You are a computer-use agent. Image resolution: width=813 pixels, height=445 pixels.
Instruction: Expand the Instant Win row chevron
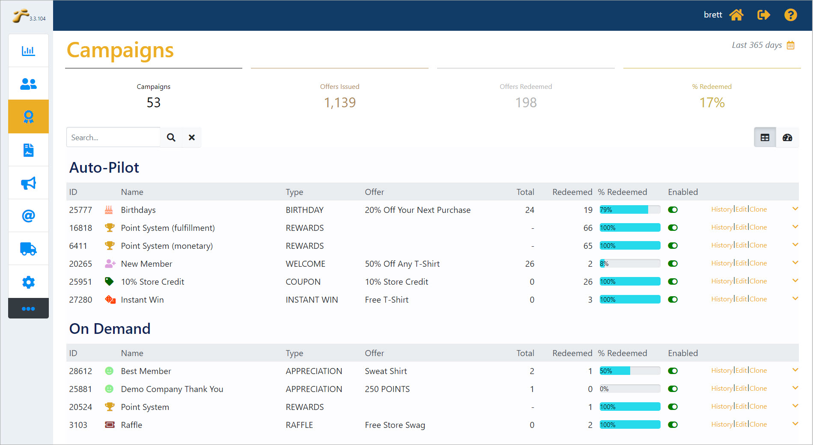point(795,299)
